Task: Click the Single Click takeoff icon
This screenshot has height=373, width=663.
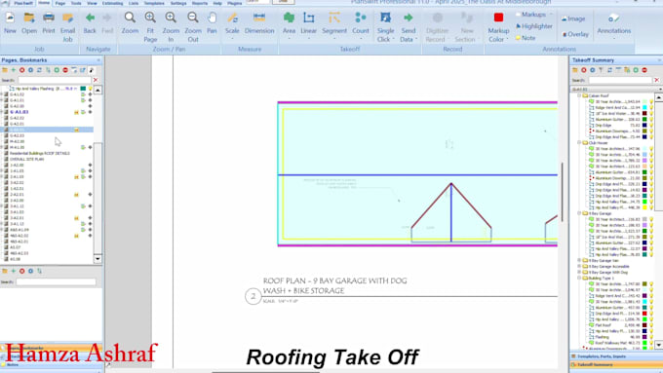Action: [385, 18]
